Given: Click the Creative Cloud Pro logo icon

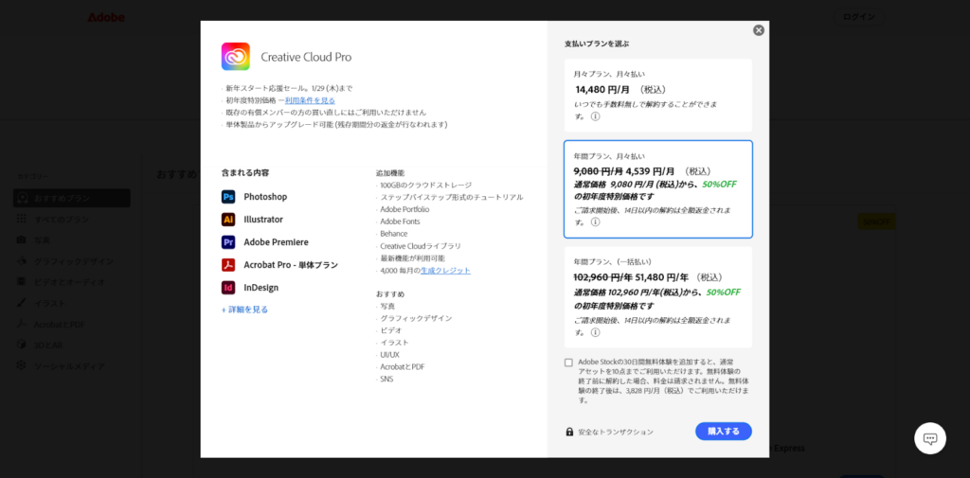Looking at the screenshot, I should point(236,56).
